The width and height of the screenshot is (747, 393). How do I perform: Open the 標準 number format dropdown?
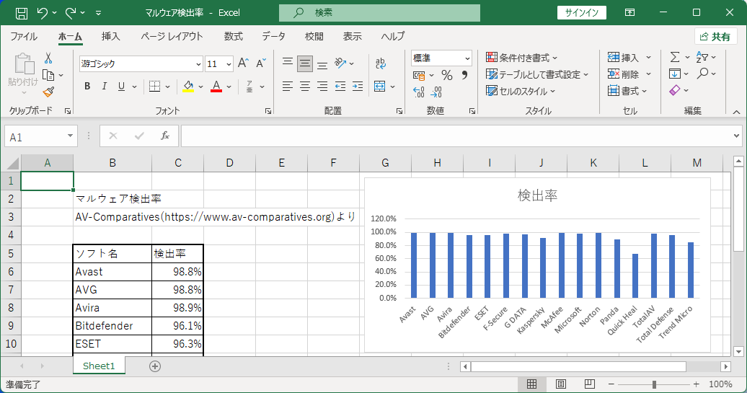point(467,58)
